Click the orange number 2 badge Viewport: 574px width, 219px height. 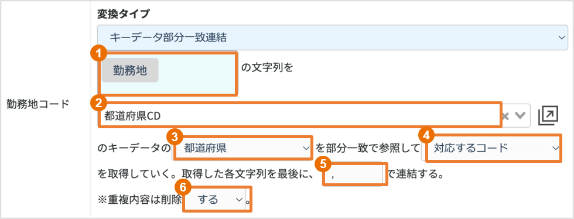98,104
